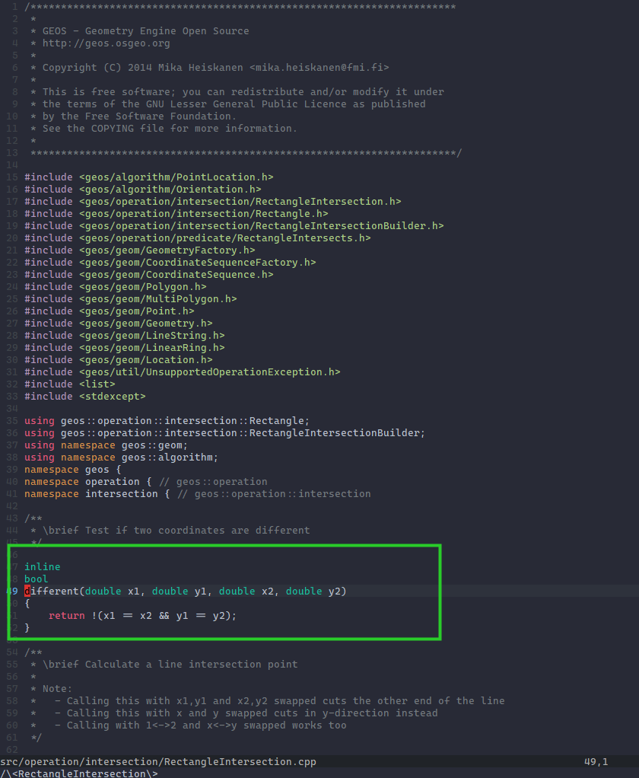Click the geom/Geometry.h include line
Image resolution: width=639 pixels, height=778 pixels.
click(x=119, y=323)
